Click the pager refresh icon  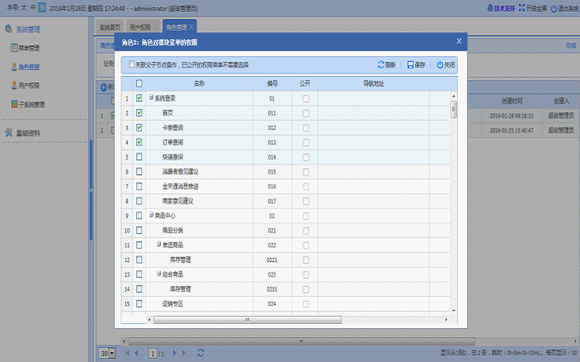(200, 353)
